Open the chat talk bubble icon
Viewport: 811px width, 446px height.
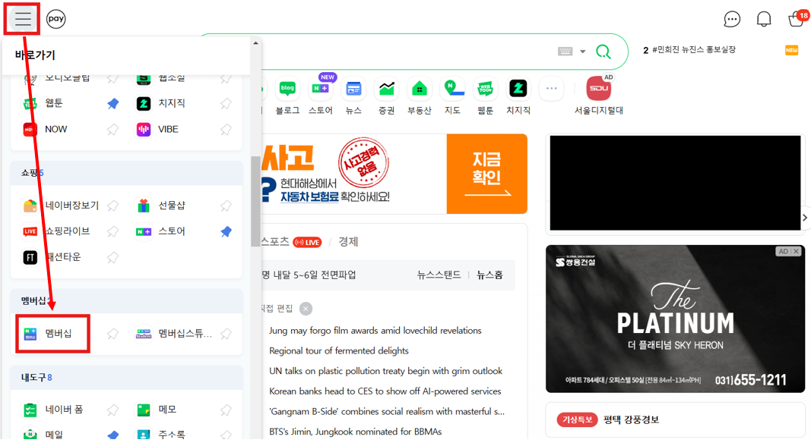732,20
